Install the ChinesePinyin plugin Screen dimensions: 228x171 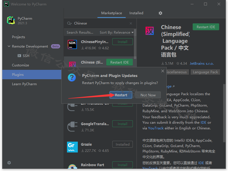pos(123,42)
